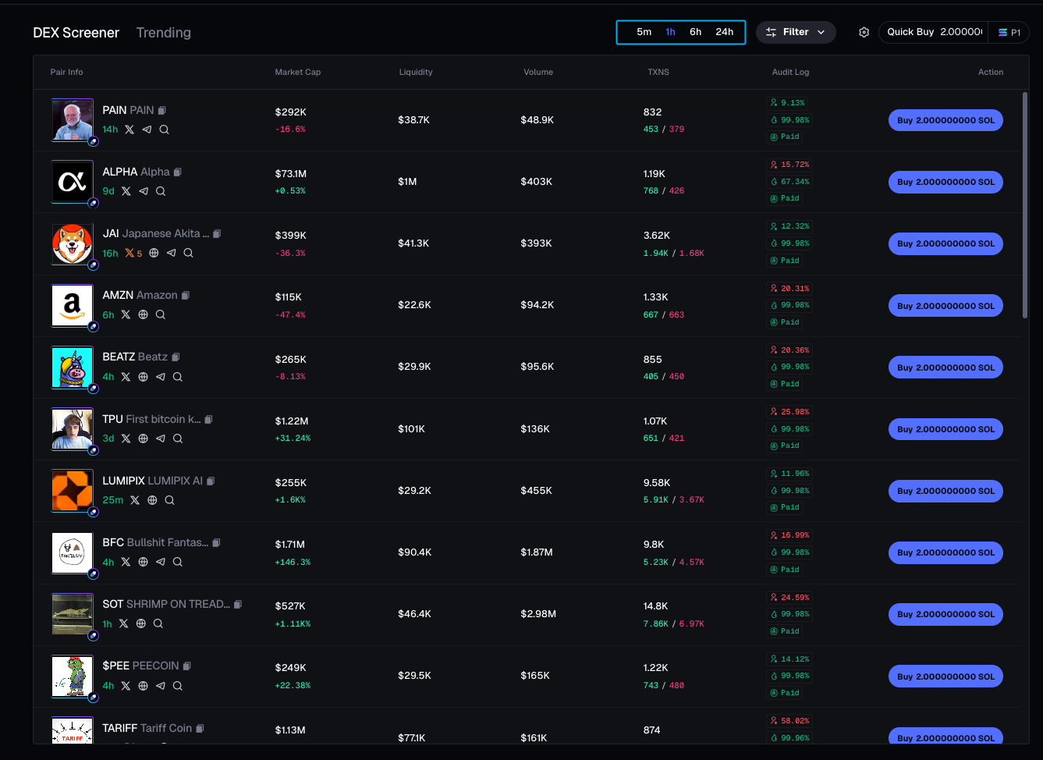The height and width of the screenshot is (760, 1043).
Task: Buy 2 SOL of TPU
Action: coord(945,429)
